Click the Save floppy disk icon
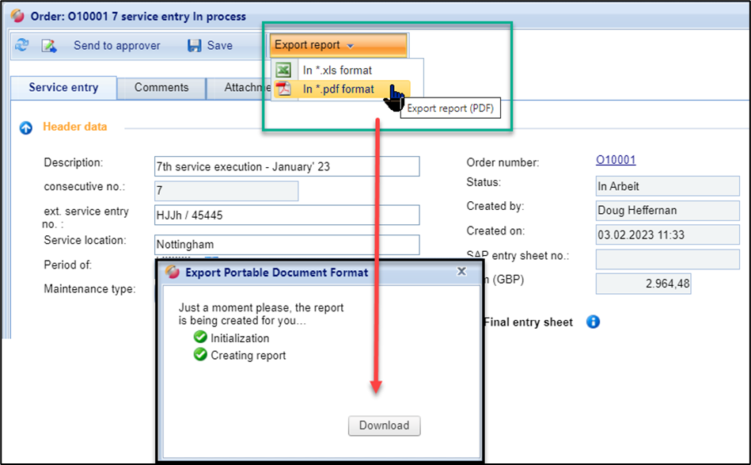This screenshot has height=465, width=751. coord(195,46)
